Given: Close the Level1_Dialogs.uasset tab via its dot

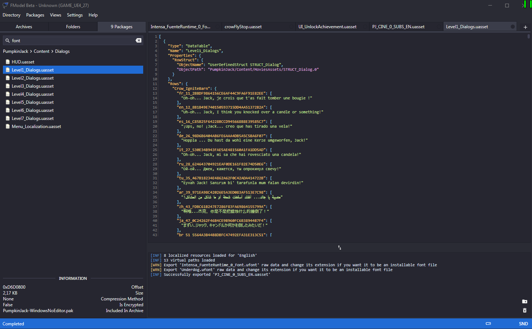Looking at the screenshot, I should [513, 27].
